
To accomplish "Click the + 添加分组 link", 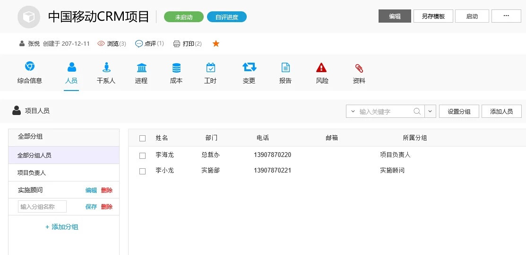I will click(62, 227).
